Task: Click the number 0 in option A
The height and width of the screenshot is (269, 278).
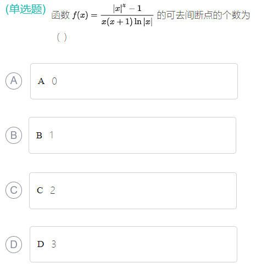Action: 54,81
